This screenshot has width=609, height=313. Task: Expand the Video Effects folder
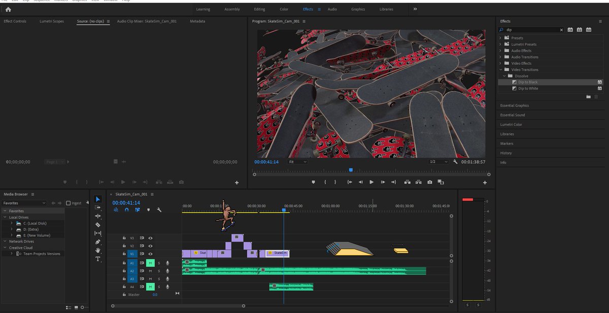tap(501, 63)
